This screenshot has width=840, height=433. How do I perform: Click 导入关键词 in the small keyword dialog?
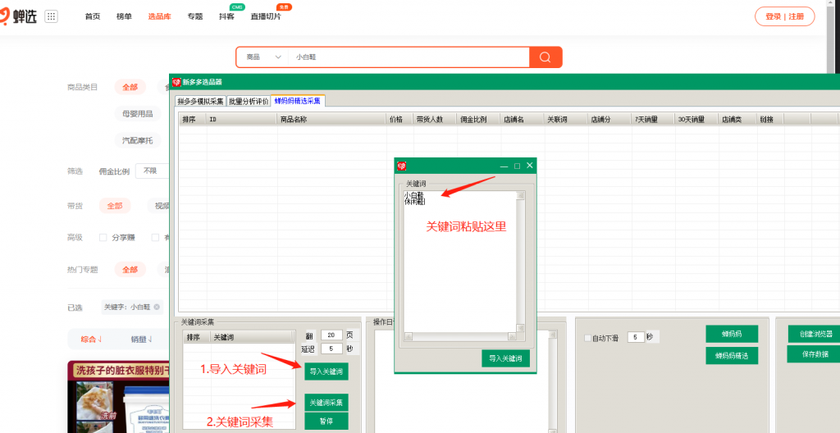click(505, 358)
